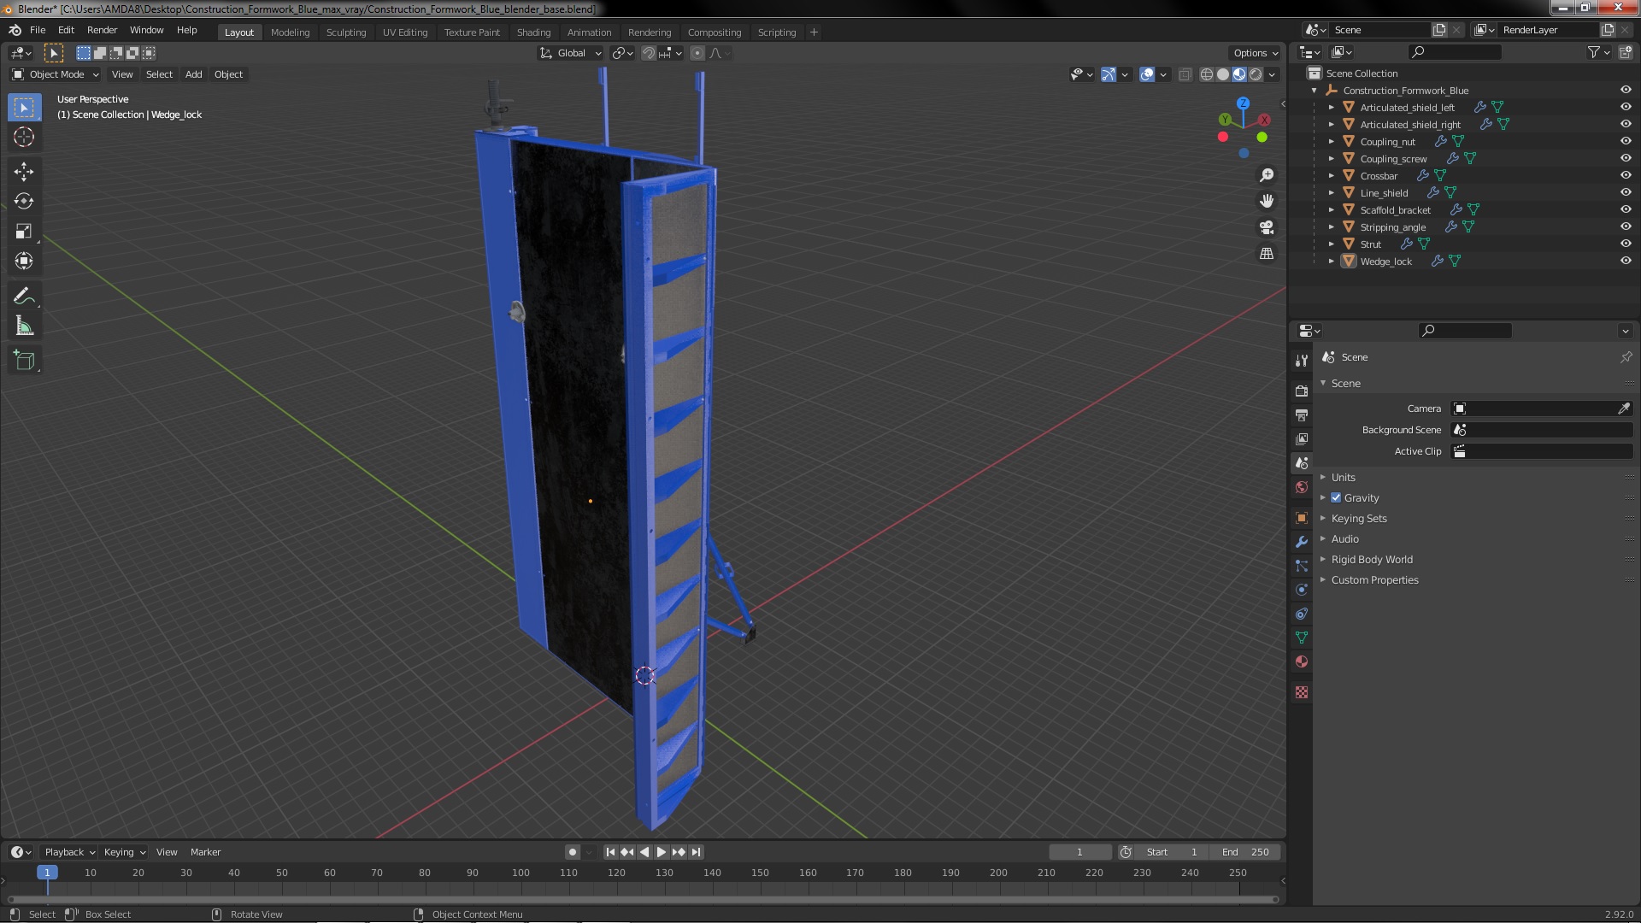
Task: Click the pan view hand icon
Action: coord(1267,201)
